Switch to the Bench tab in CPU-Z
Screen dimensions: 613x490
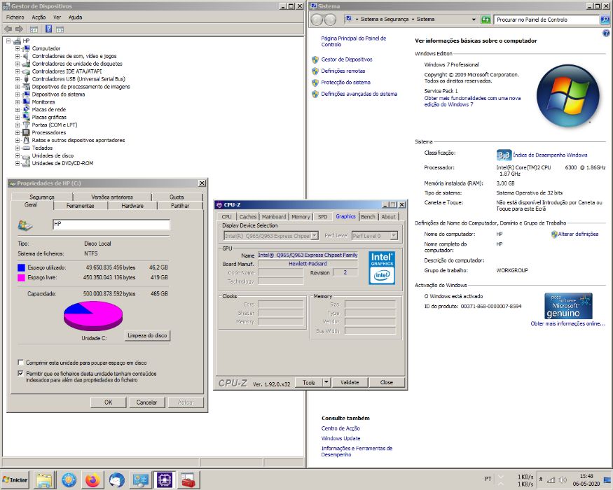click(x=368, y=216)
